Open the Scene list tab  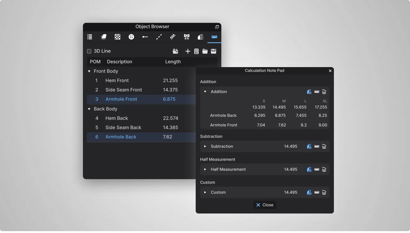(90, 37)
